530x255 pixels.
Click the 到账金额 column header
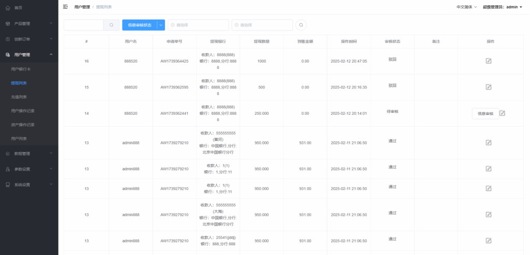305,41
